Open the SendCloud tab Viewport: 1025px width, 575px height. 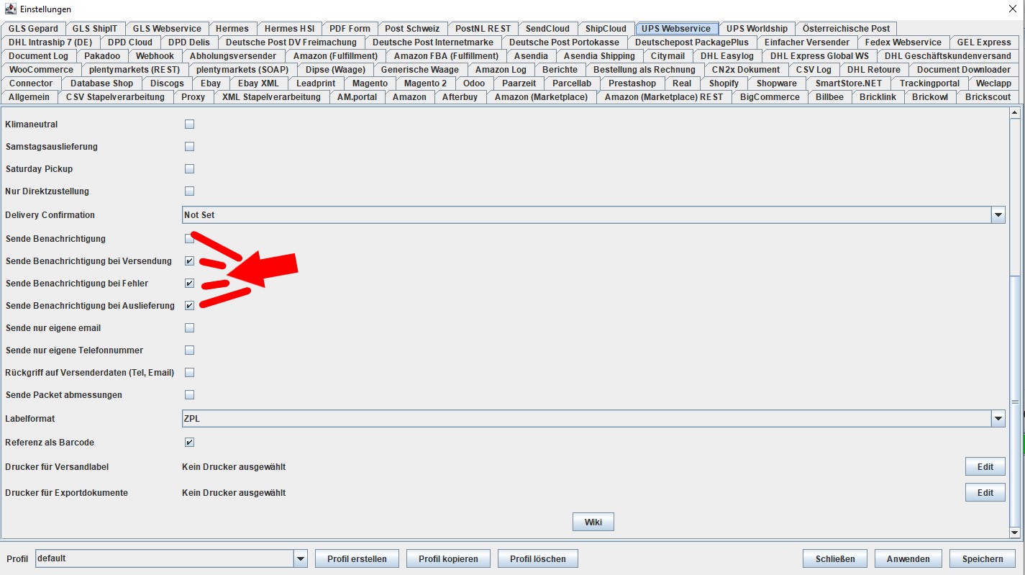pyautogui.click(x=547, y=29)
